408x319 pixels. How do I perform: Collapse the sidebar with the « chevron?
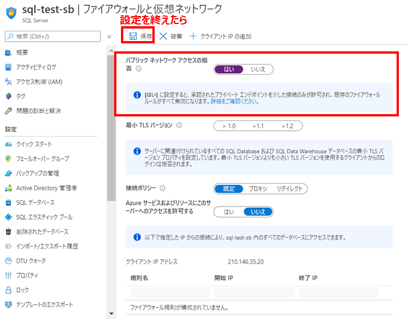pos(110,37)
